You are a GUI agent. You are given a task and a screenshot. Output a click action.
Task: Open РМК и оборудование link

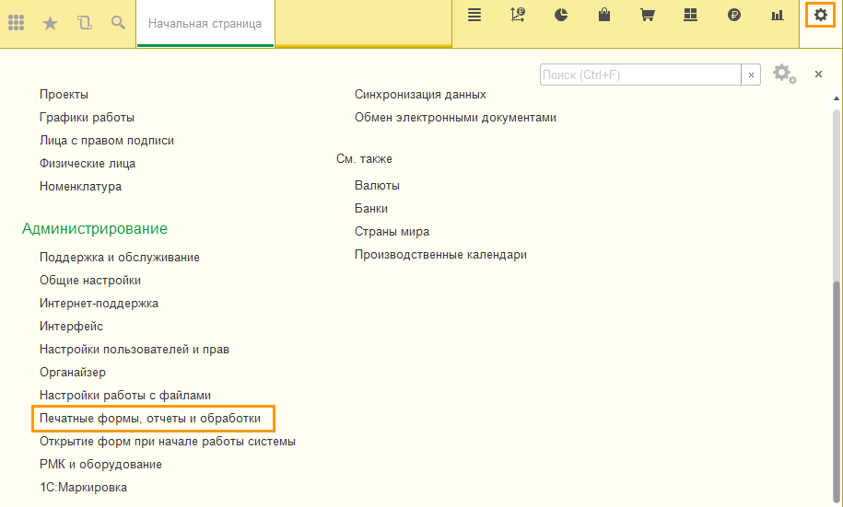pyautogui.click(x=100, y=465)
